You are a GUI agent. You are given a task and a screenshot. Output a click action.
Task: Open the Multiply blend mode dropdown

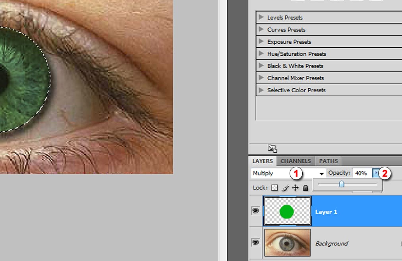click(321, 173)
